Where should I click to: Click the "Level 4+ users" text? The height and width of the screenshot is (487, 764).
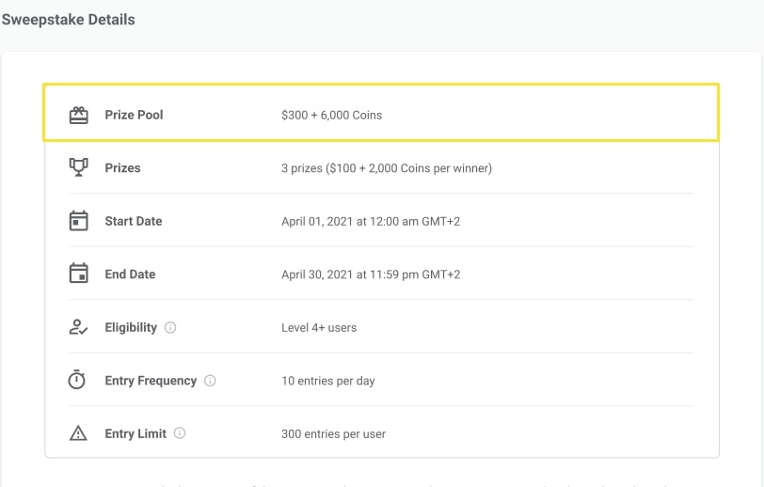click(319, 328)
